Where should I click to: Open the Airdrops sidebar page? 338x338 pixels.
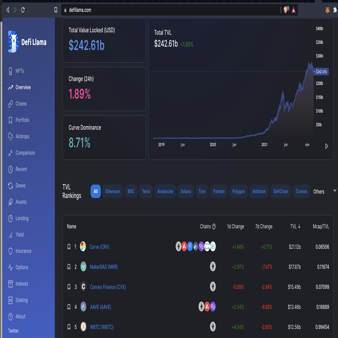[x=19, y=136]
